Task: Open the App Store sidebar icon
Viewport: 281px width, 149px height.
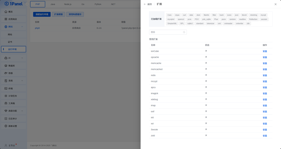Action: pos(6,19)
